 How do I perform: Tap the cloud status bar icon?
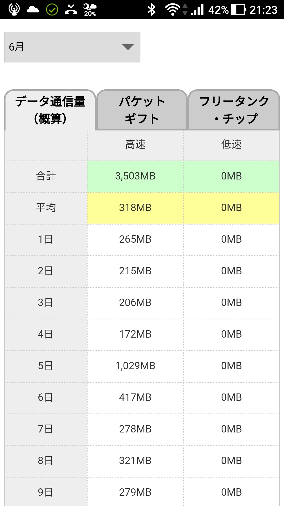33,10
